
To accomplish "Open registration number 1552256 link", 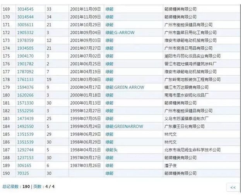I will tap(26, 111).
